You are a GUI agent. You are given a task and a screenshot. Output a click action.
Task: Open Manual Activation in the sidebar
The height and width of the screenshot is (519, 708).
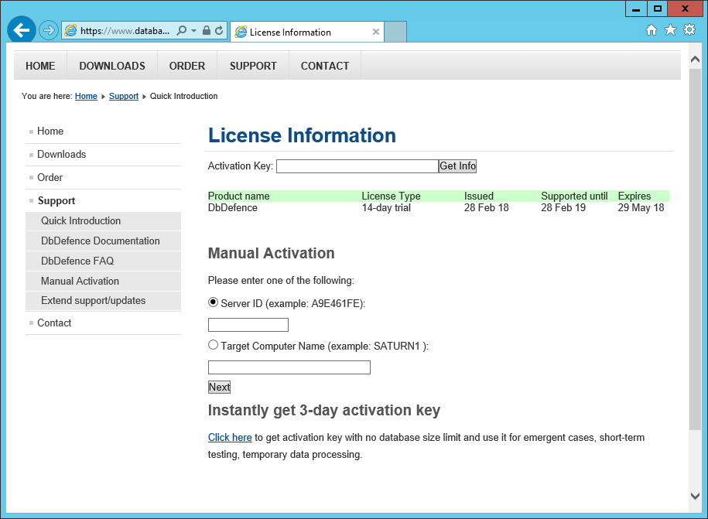click(x=80, y=281)
